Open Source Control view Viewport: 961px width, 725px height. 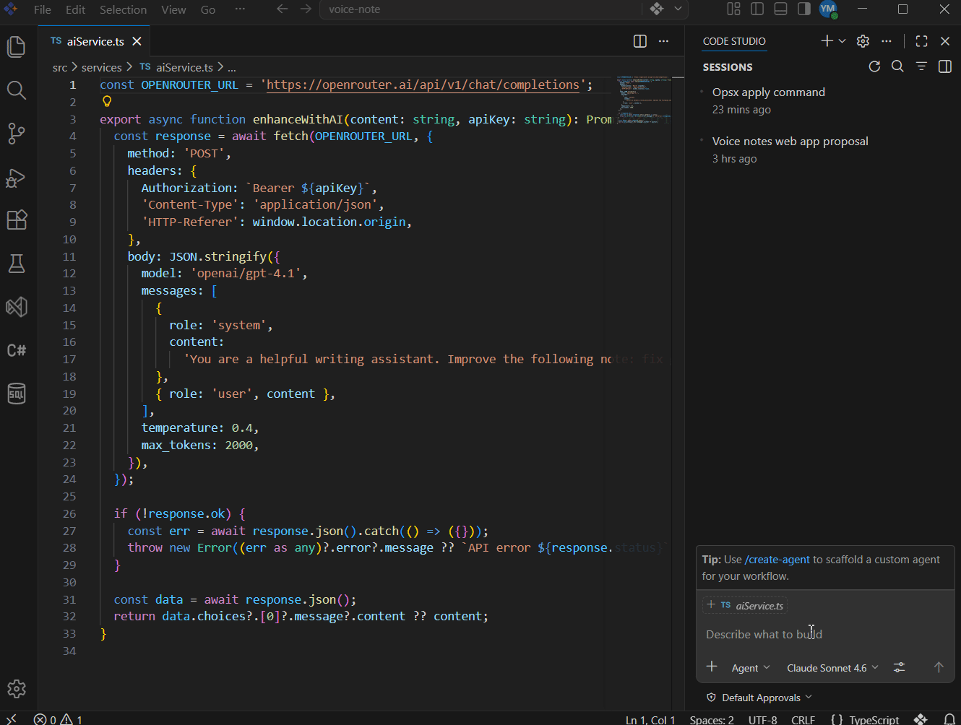click(16, 134)
